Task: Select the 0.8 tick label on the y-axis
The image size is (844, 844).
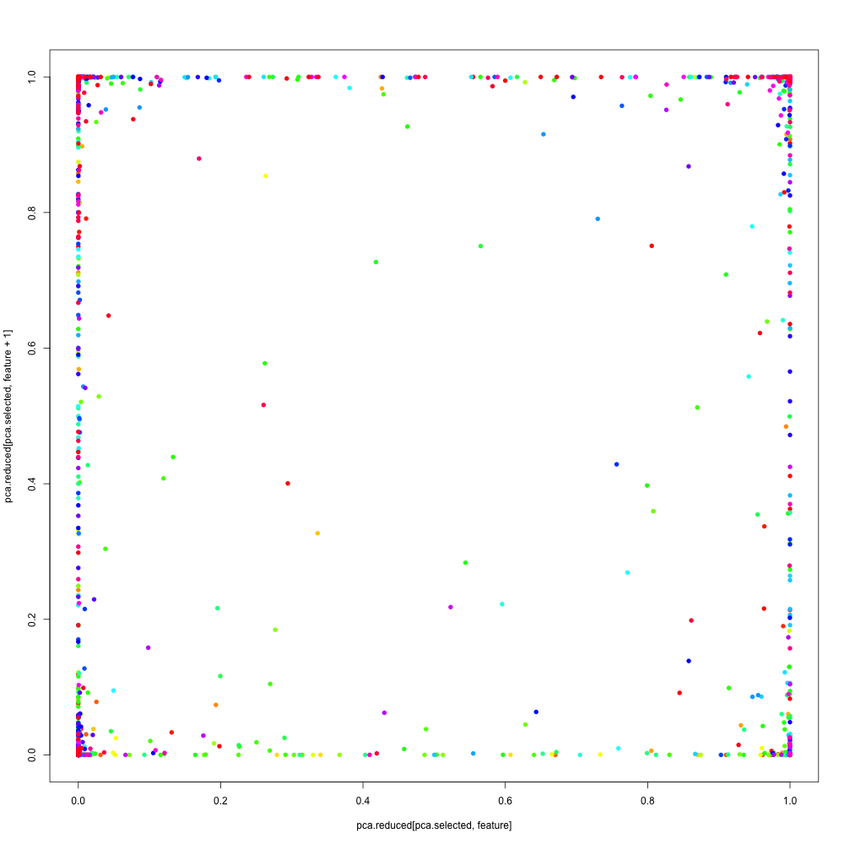Action: pyautogui.click(x=30, y=212)
